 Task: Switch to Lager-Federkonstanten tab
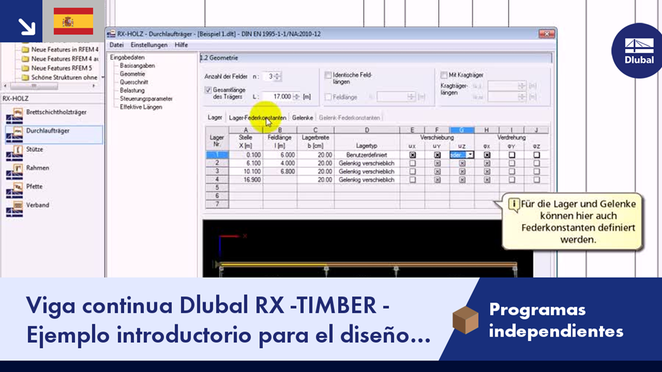257,118
